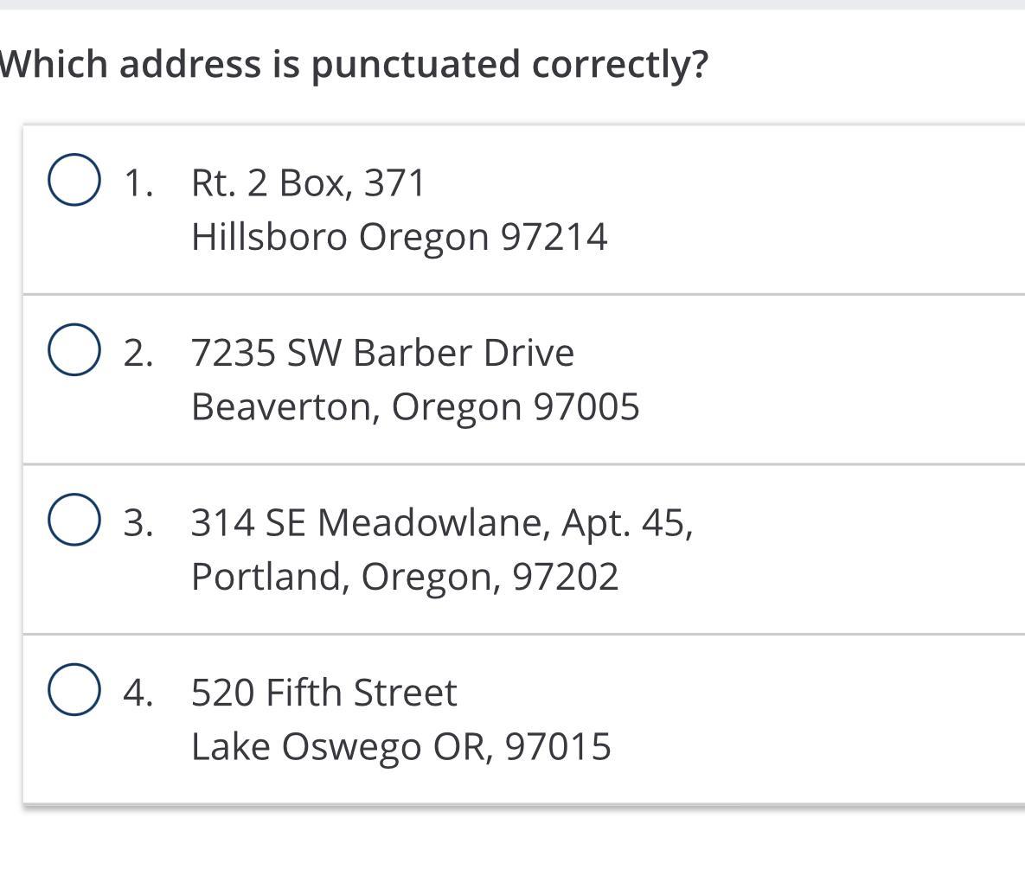
Task: Click the ZIP code 97015
Action: click(558, 747)
